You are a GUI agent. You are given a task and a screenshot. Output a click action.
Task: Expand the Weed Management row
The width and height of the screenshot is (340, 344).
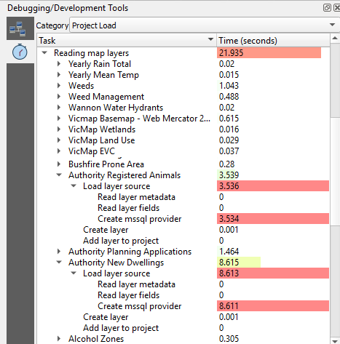59,97
